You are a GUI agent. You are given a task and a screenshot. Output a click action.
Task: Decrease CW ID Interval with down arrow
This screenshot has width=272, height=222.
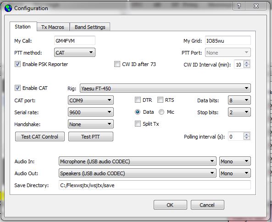tap(247, 66)
